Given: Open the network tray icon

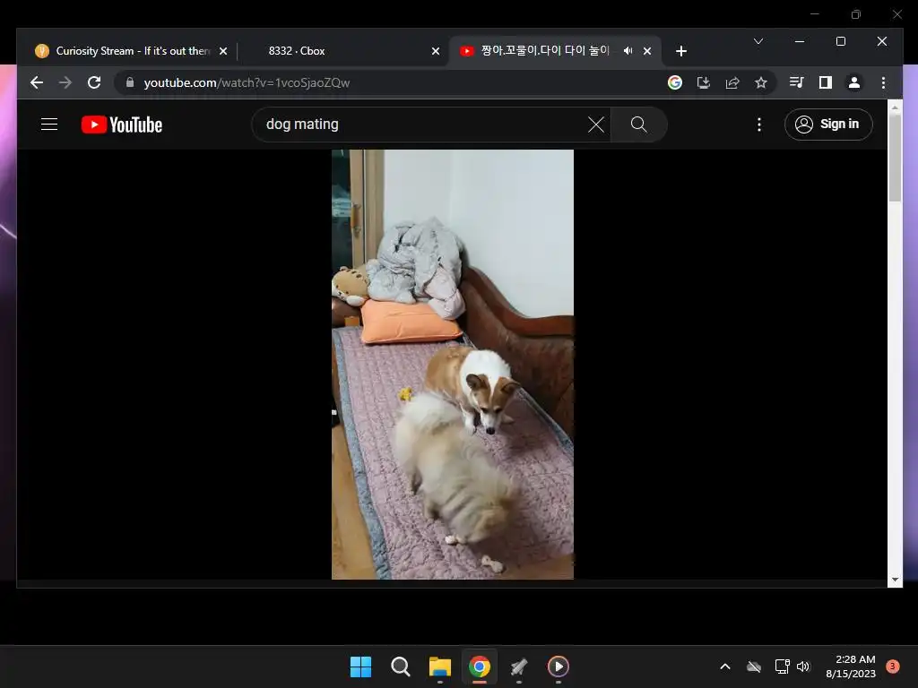Looking at the screenshot, I should pyautogui.click(x=782, y=666).
